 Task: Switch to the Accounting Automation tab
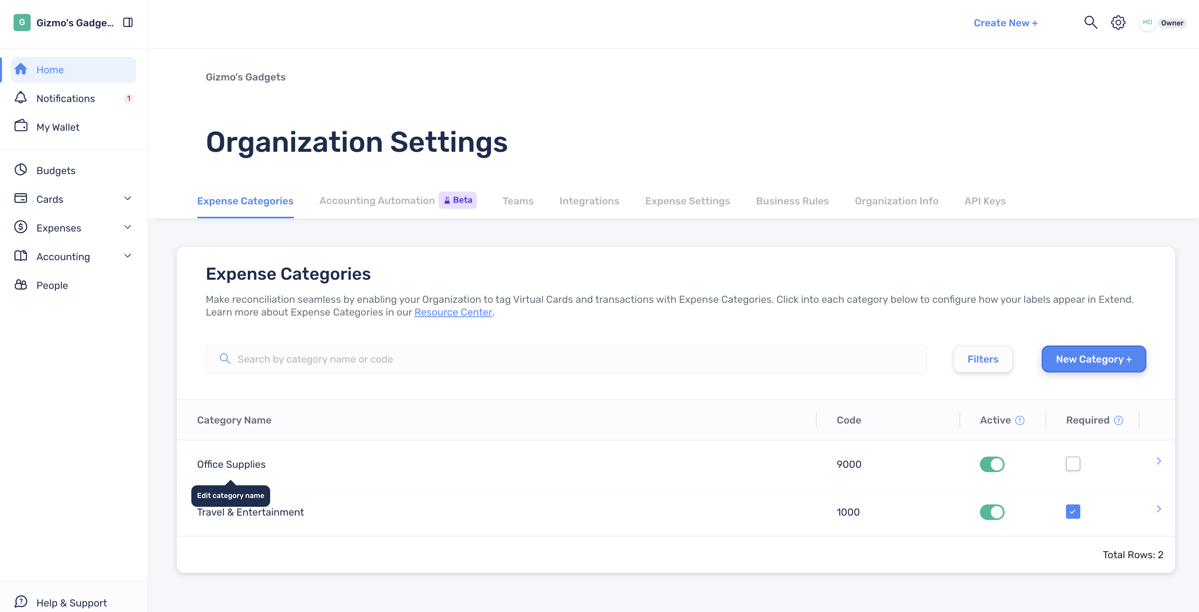click(377, 200)
